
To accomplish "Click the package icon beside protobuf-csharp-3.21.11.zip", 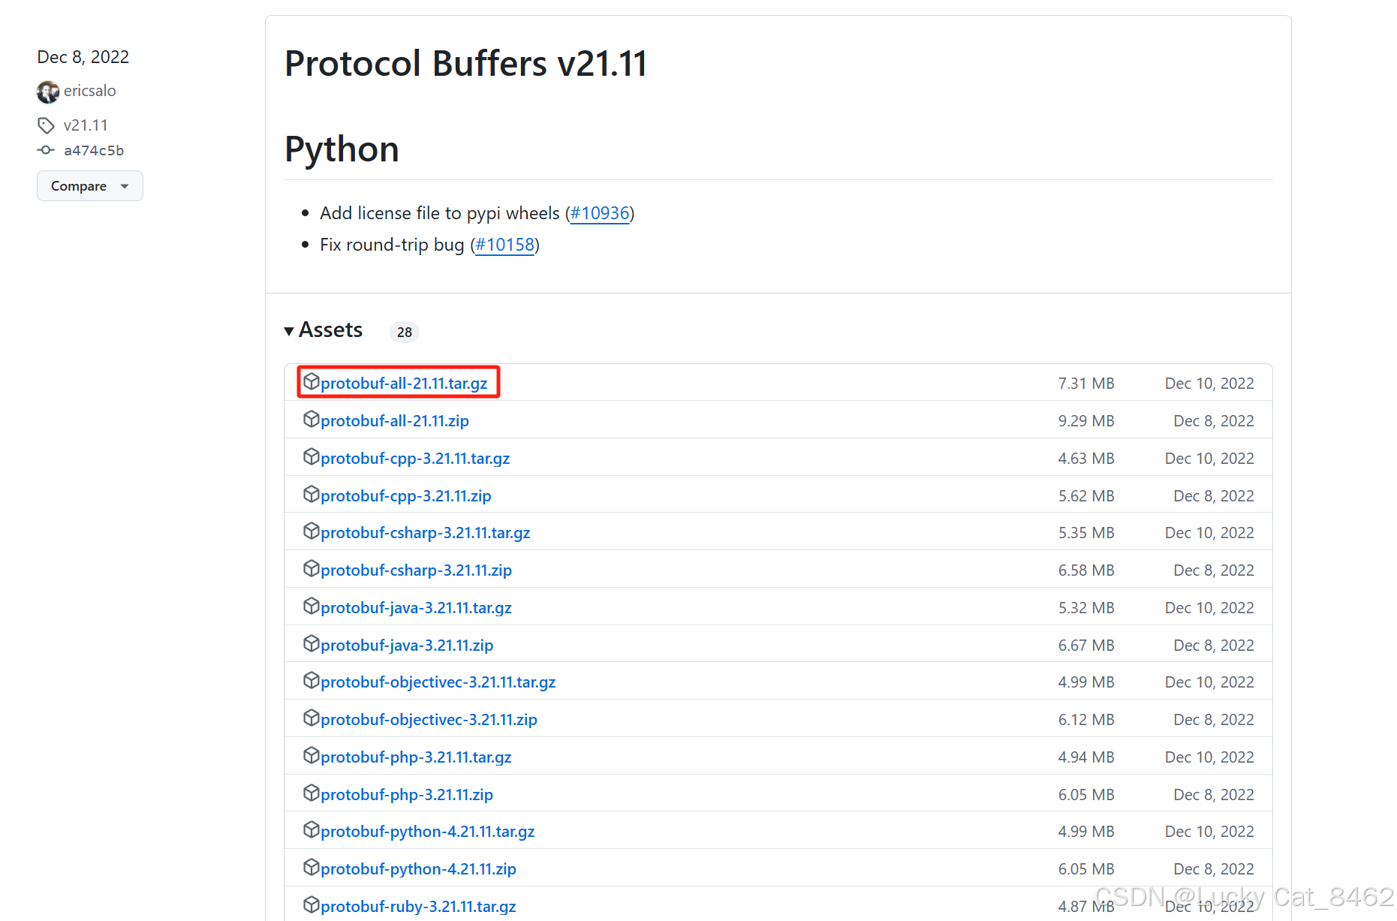I will tap(312, 568).
